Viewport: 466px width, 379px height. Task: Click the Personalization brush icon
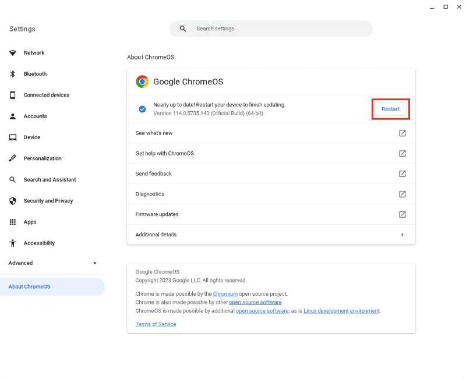[x=12, y=158]
